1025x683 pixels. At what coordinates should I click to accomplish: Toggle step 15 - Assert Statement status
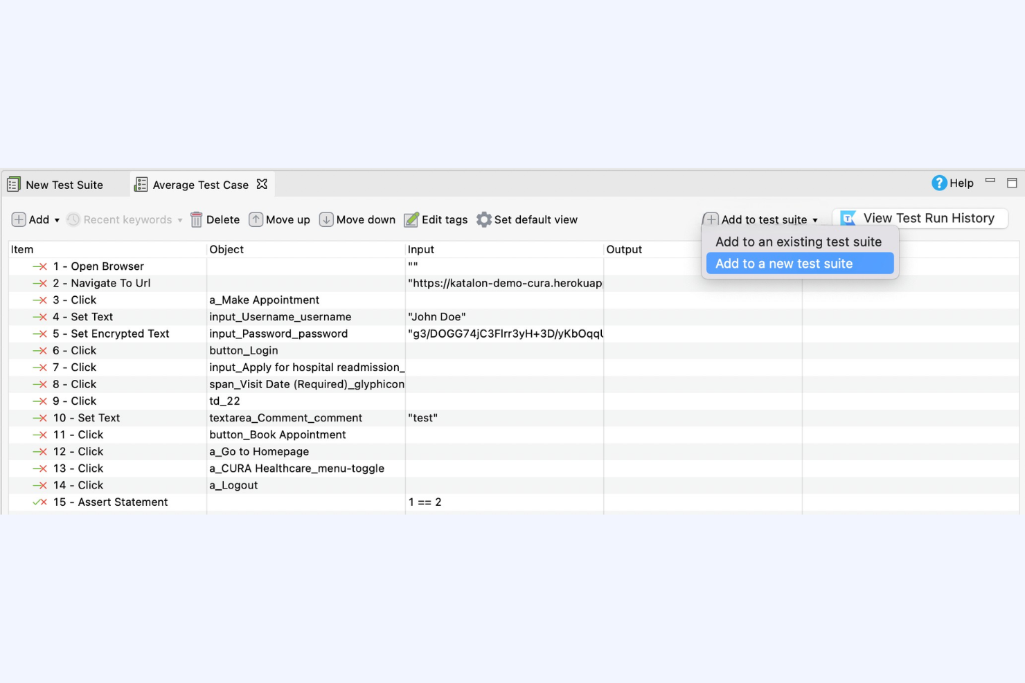tap(39, 502)
